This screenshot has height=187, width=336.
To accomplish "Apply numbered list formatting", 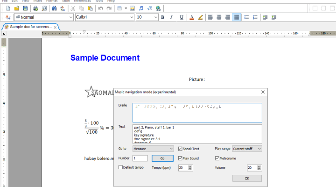I will tap(255, 17).
